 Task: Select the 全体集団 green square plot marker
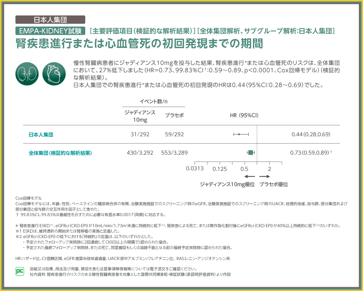click(251, 153)
